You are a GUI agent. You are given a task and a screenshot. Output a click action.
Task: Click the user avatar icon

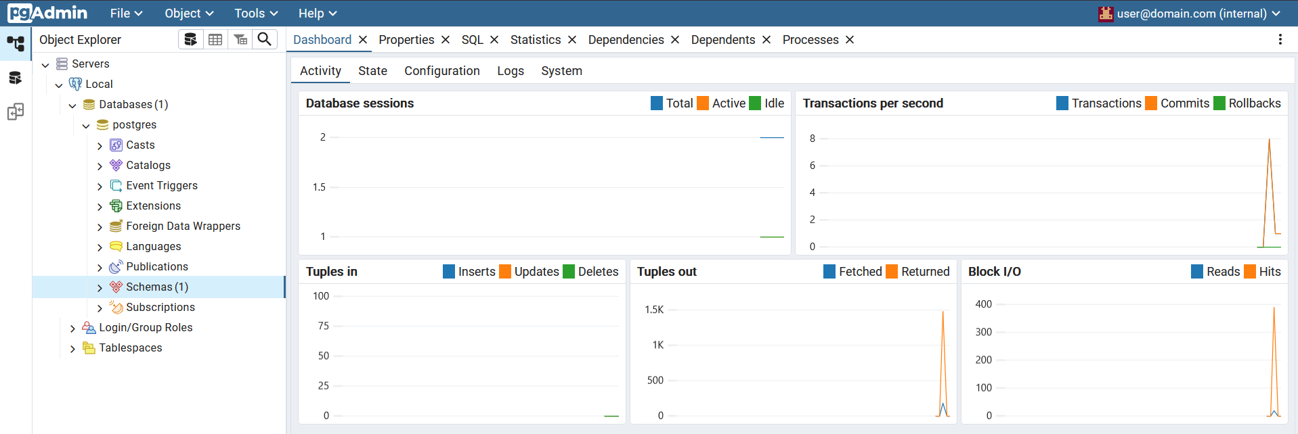(1106, 14)
